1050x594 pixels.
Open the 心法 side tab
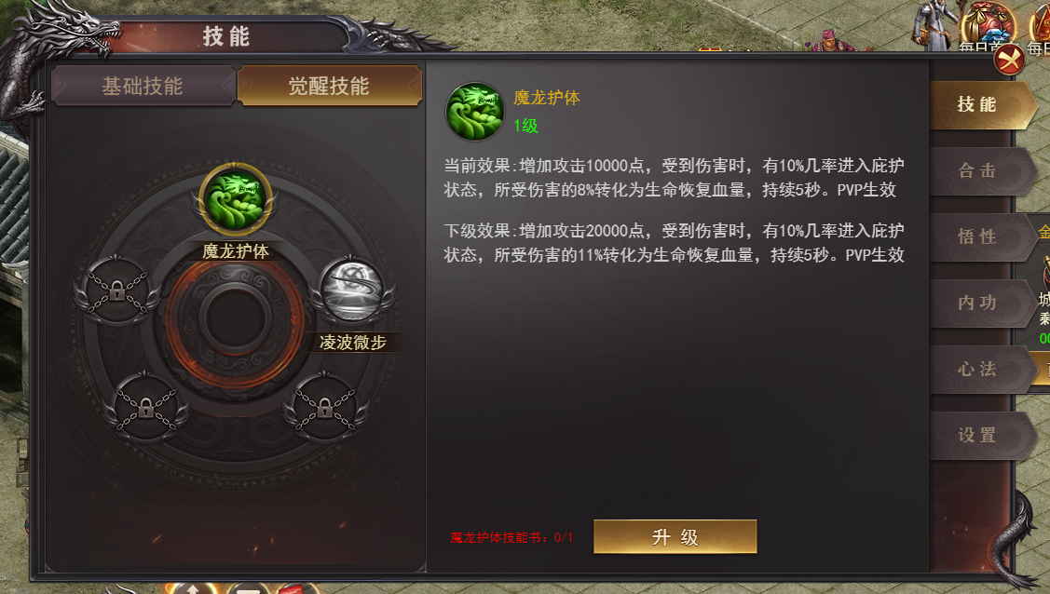click(980, 370)
